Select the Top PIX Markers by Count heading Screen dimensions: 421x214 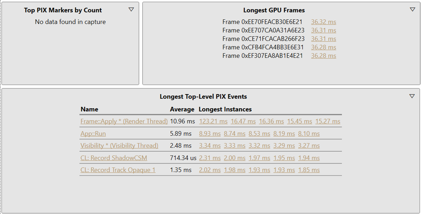click(x=63, y=10)
